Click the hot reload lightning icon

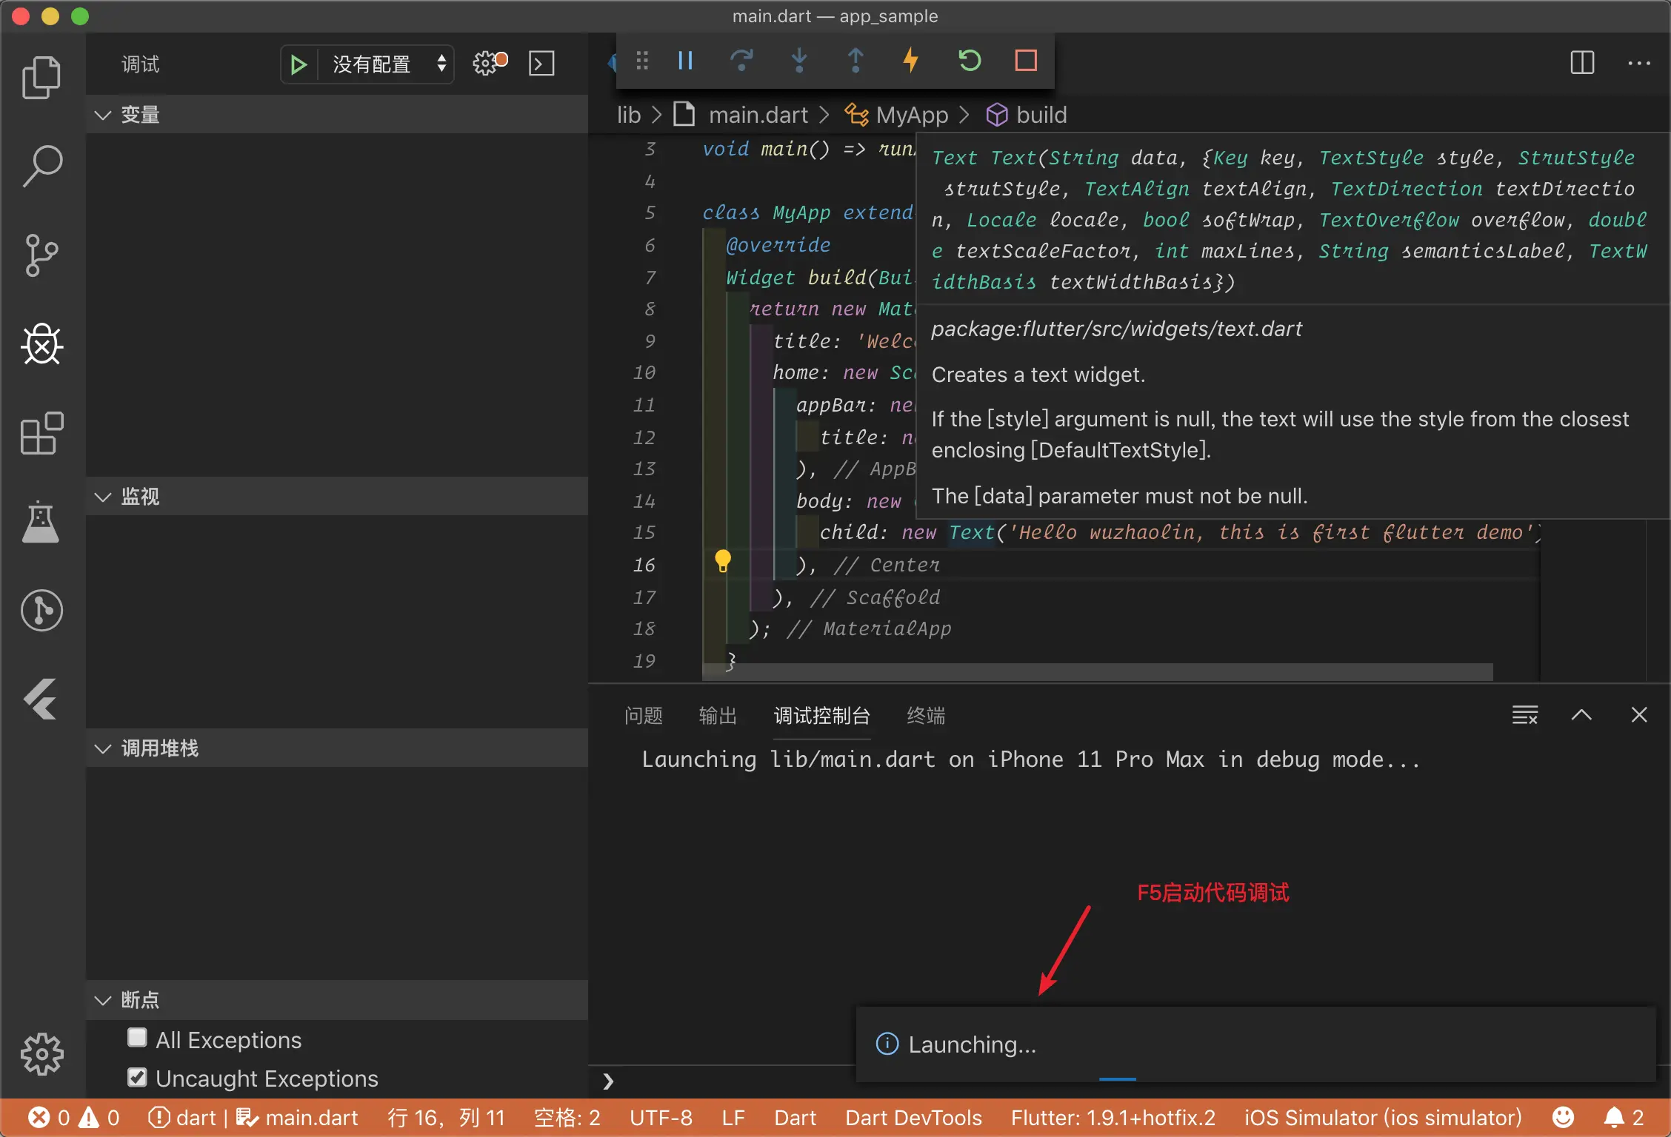pos(911,61)
